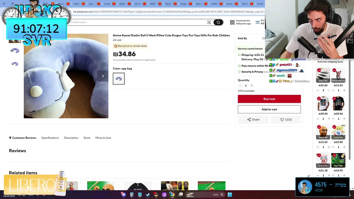Click Buy now
This screenshot has width=354, height=199.
[x=269, y=99]
